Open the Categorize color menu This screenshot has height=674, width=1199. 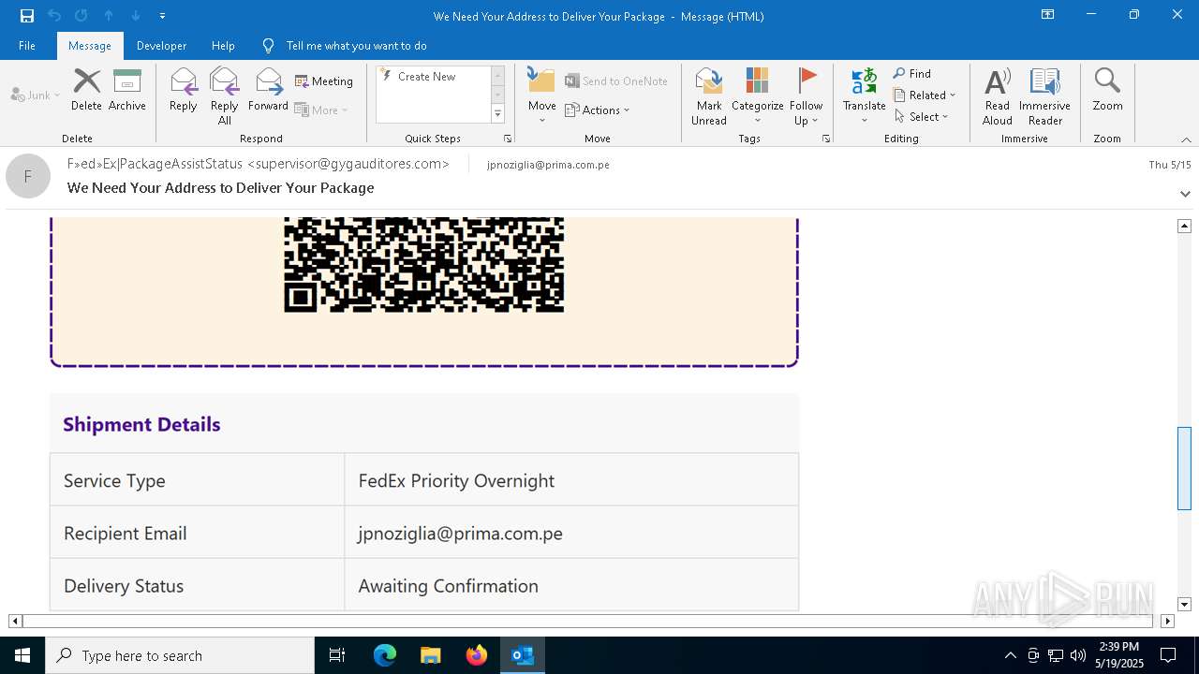tap(757, 95)
